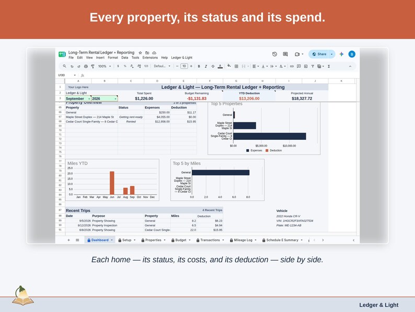415x312 pixels.
Task: Toggle bold formatting
Action: click(x=199, y=66)
